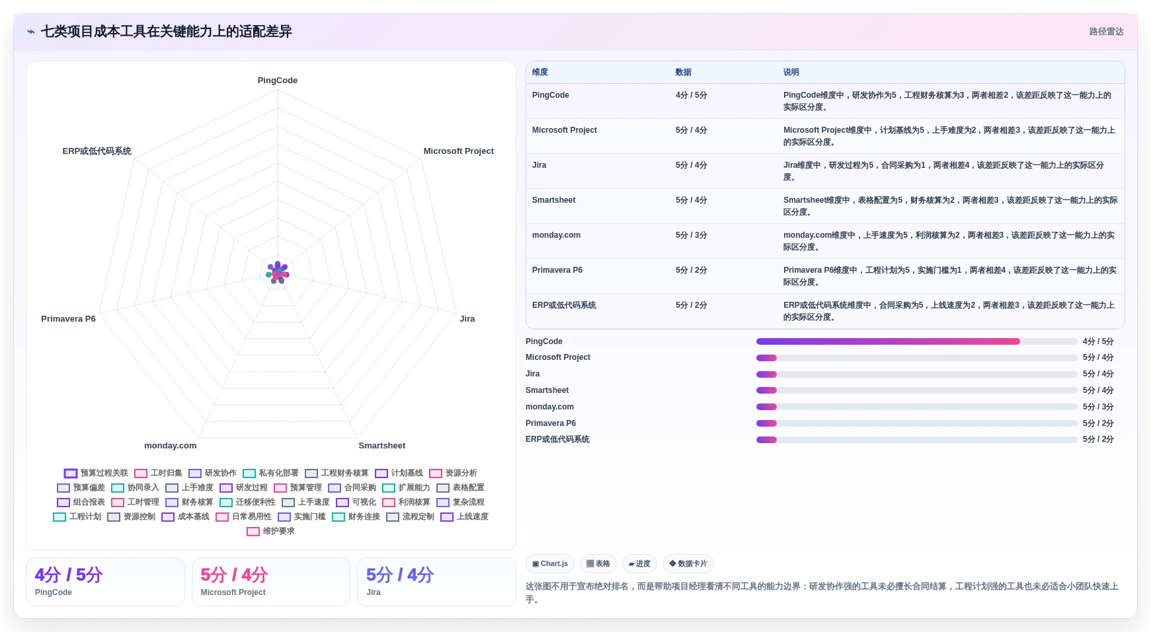Toggle the 实施门槛 legend series
Screen dimensions: 1151x632
tap(301, 516)
